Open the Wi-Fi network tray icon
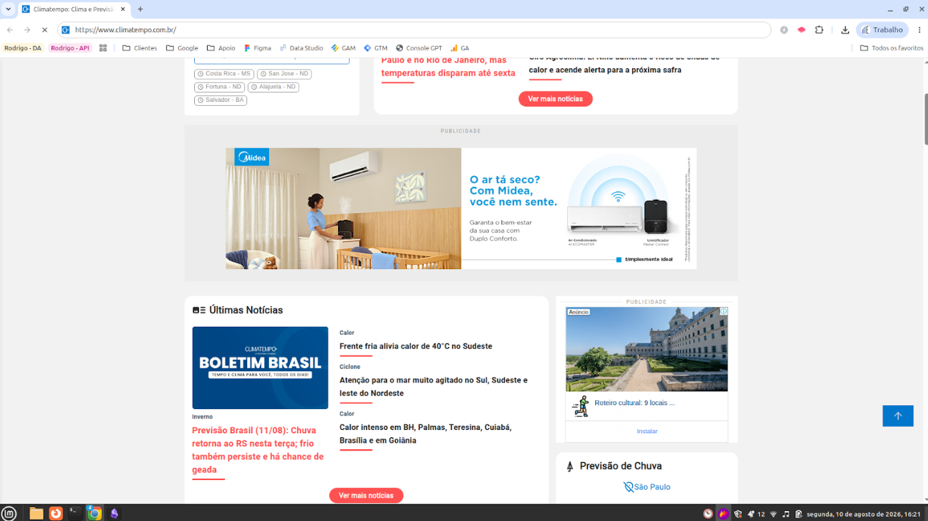 tap(773, 514)
